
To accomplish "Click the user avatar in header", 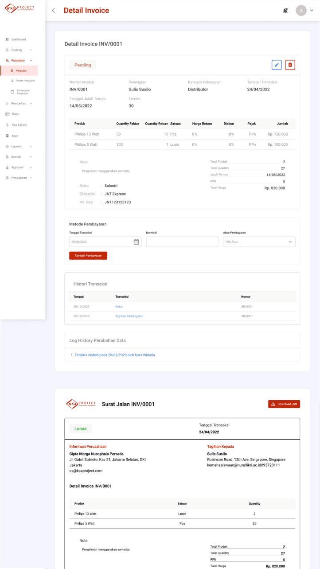I will (x=301, y=11).
